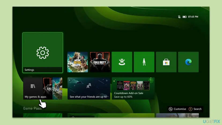
Task: Click the sale game covers strip
Action: [x=133, y=86]
